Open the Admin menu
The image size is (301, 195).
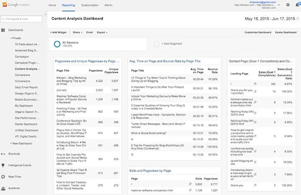click(109, 5)
